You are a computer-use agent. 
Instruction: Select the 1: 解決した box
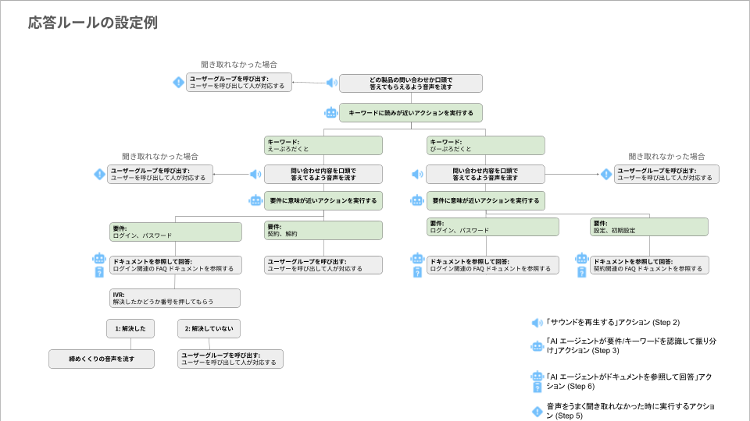tap(130, 328)
